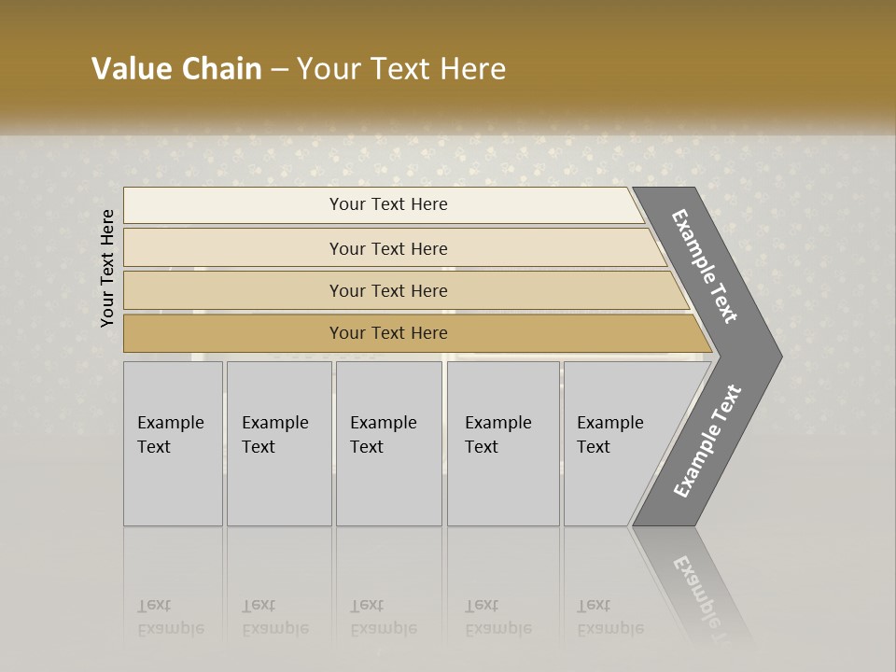This screenshot has width=896, height=672.
Task: Select lower arm Example Text of chevron arrow
Action: [x=707, y=441]
